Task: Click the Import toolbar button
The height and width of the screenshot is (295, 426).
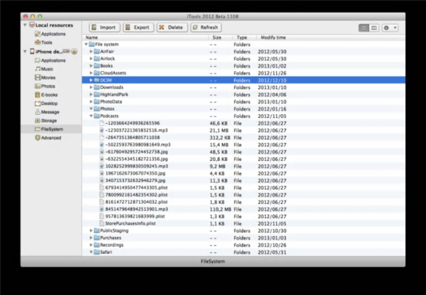Action: click(104, 27)
